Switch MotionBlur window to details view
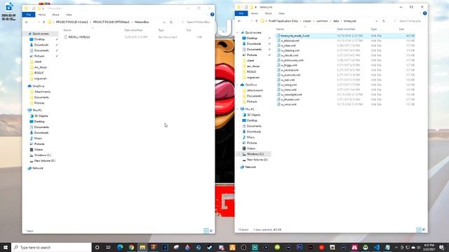Viewport: 449px width, 252px height. point(206,230)
